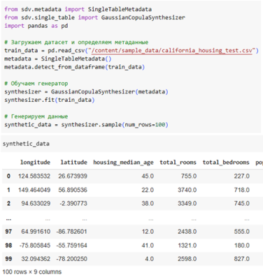Click the synthetic_data output cell
263x277 pixels.
pyautogui.click(x=26, y=144)
